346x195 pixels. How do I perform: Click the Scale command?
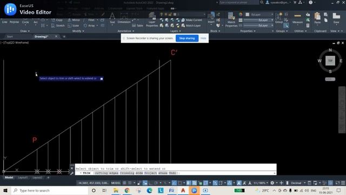pos(74,25)
